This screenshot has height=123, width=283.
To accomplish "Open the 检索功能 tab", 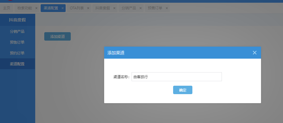I will 24,8.
